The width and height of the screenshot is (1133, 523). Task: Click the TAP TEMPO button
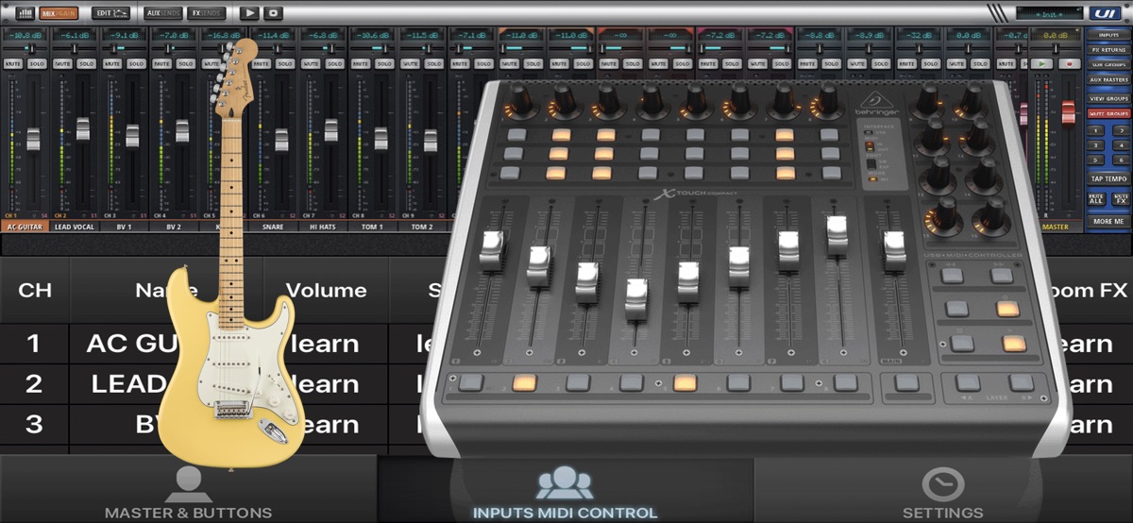1108,178
